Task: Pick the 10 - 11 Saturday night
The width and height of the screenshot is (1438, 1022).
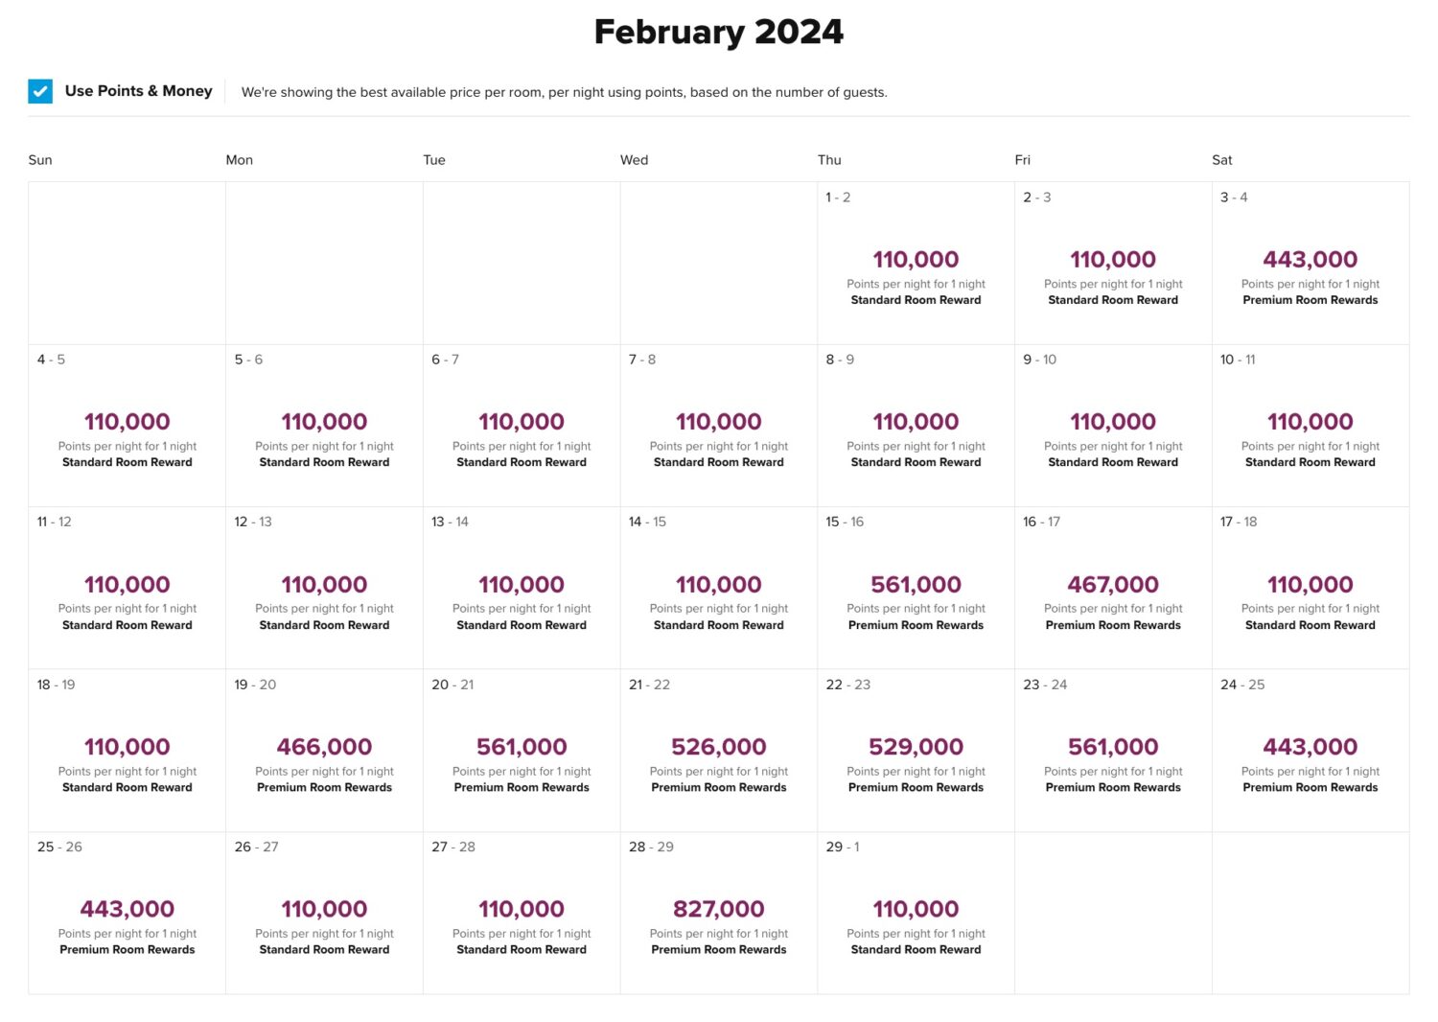Action: click(1310, 425)
